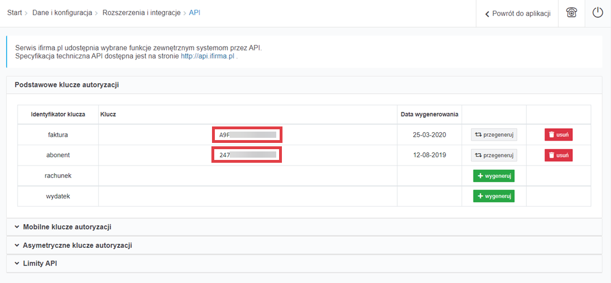The image size is (611, 283).
Task: Select the faktura key value field
Action: click(247, 135)
